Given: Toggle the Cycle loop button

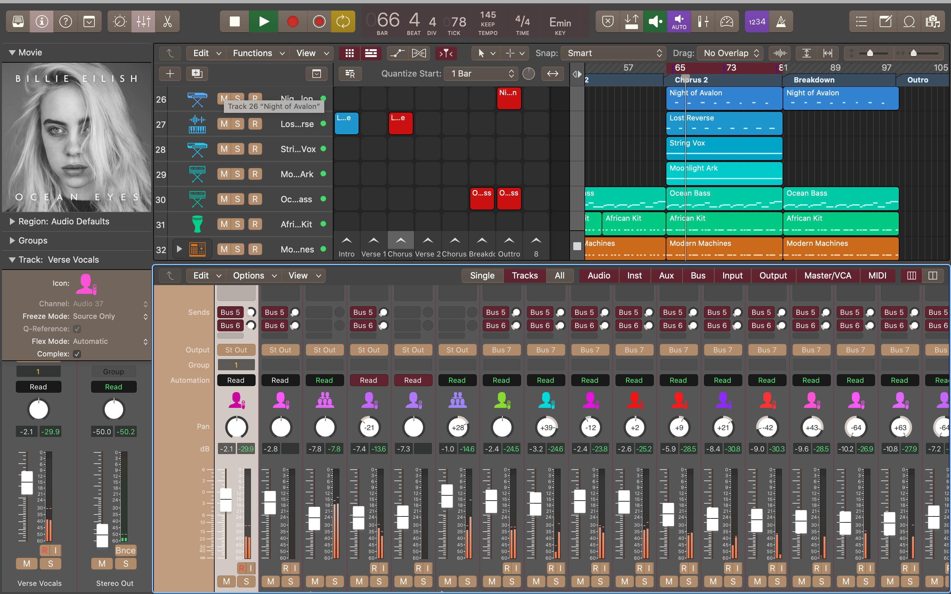Looking at the screenshot, I should point(343,21).
